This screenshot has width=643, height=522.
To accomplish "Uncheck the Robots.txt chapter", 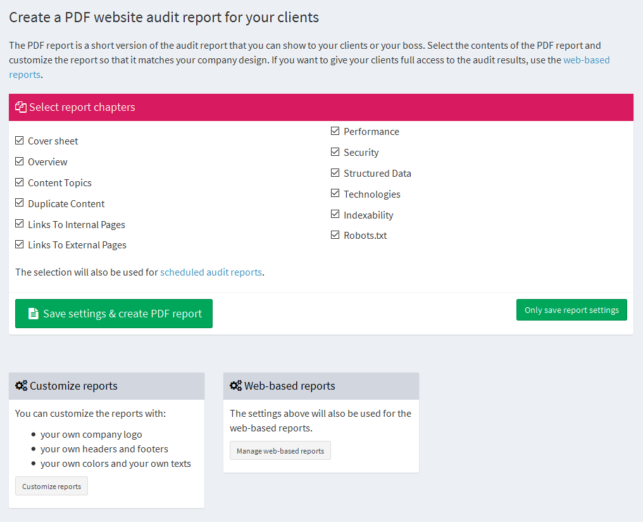I will 335,234.
